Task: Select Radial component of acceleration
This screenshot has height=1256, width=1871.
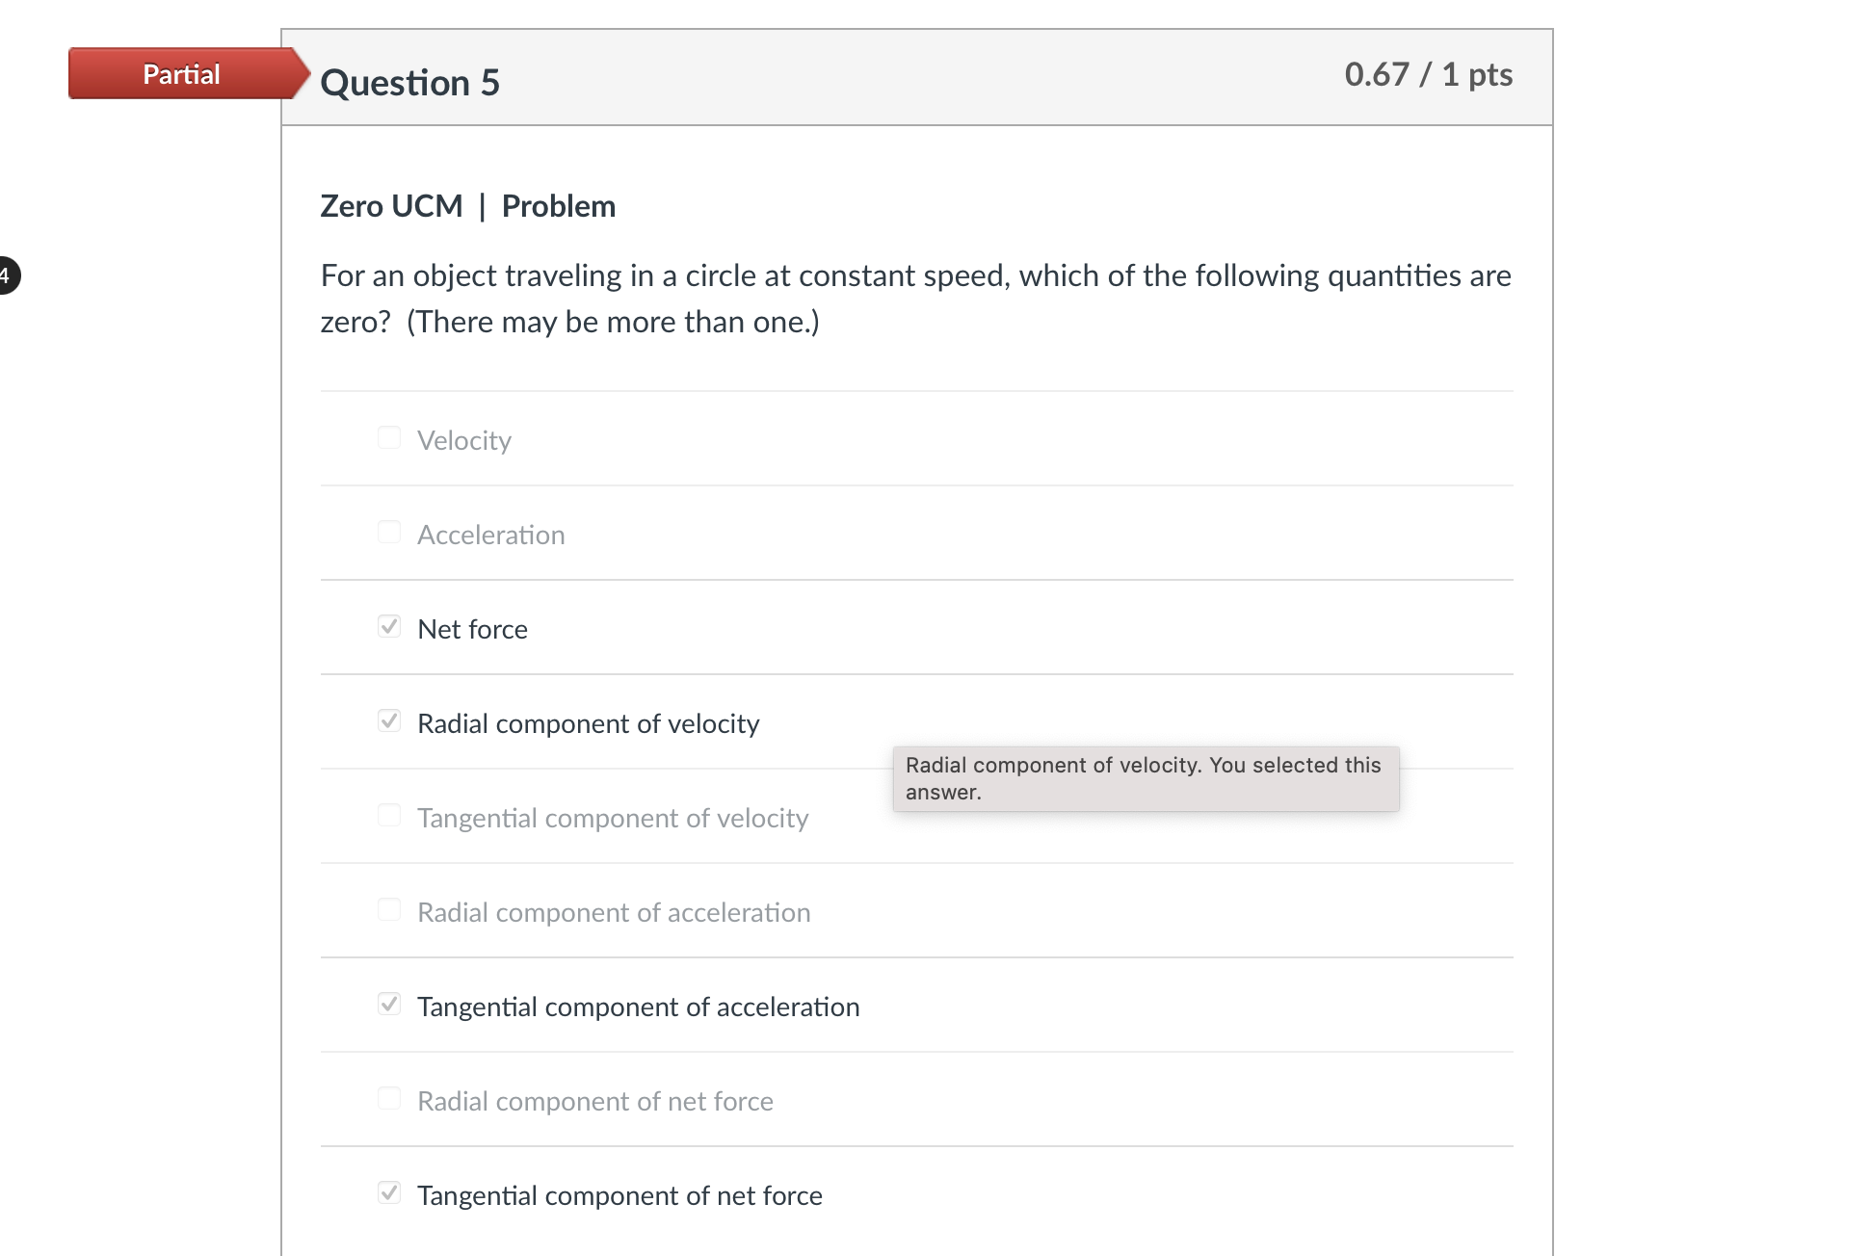Action: 389,908
